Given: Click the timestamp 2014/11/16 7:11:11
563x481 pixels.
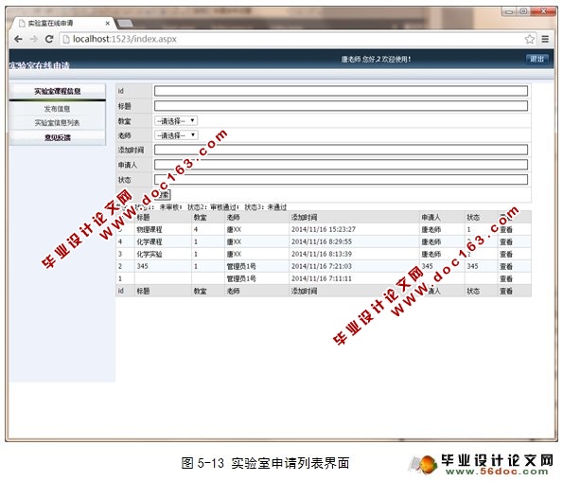Looking at the screenshot, I should [x=322, y=278].
